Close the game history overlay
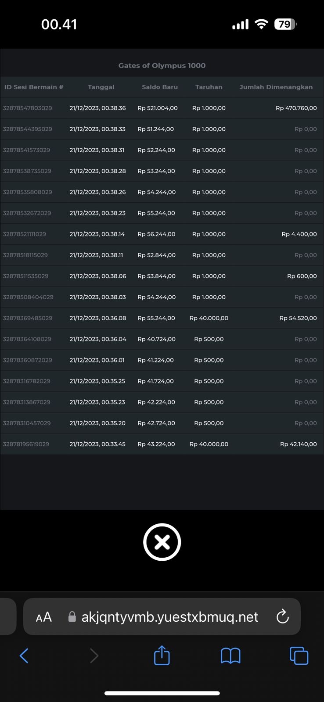324x702 pixels. (x=162, y=542)
